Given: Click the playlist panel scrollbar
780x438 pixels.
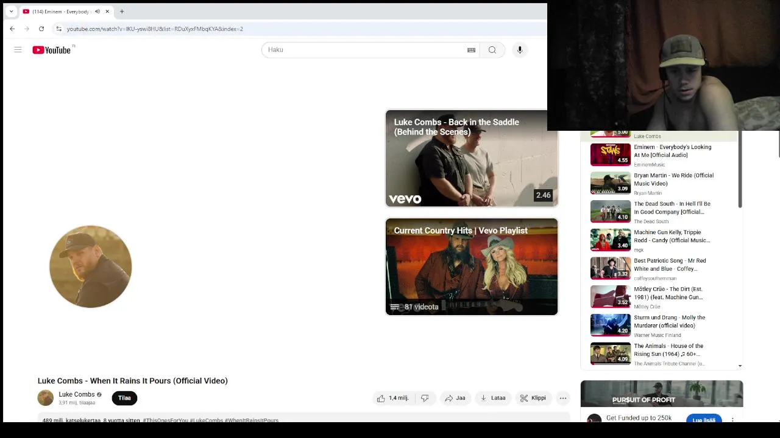Looking at the screenshot, I should pyautogui.click(x=740, y=170).
